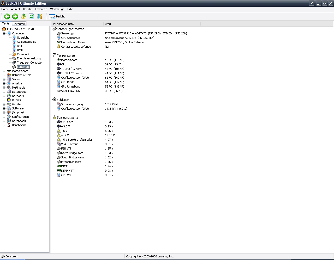This screenshot has height=260, width=334.
Task: Open the Hilfe menu
Action: point(70,9)
